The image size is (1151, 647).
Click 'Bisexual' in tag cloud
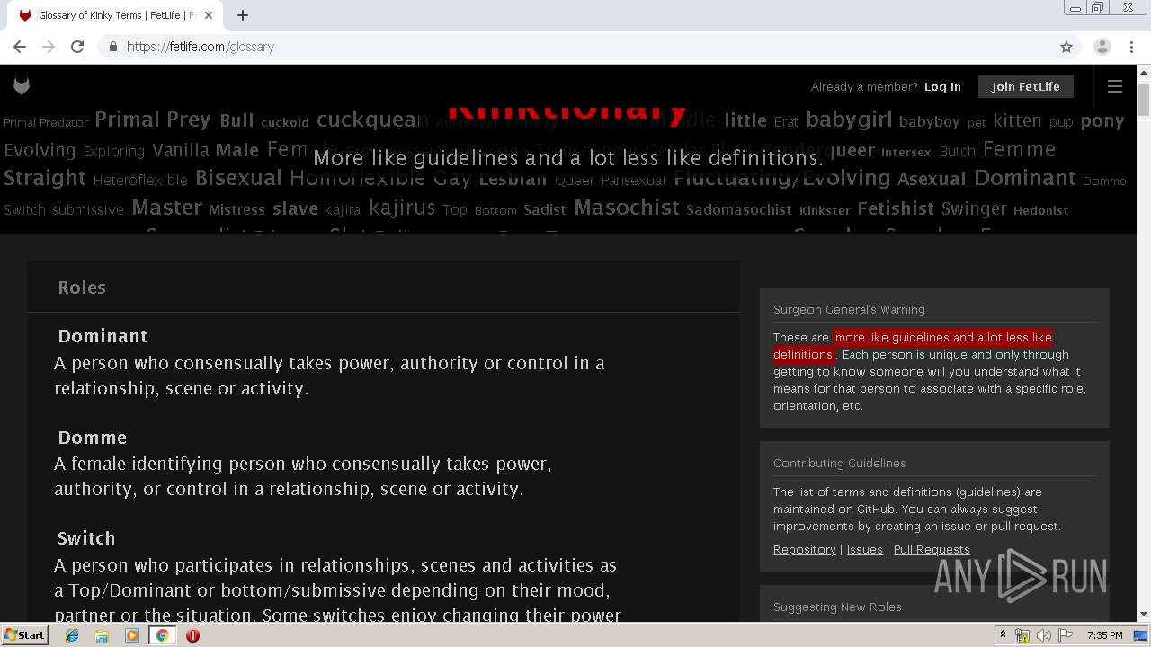click(238, 178)
